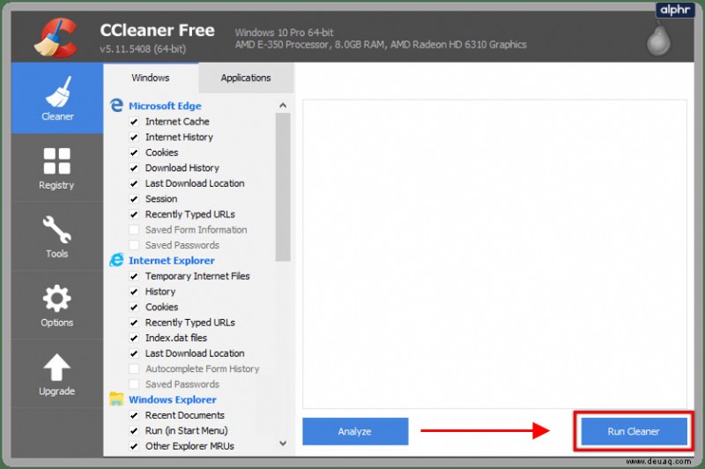This screenshot has width=705, height=469.
Task: Uncheck Edge Internet History
Action: 134,138
